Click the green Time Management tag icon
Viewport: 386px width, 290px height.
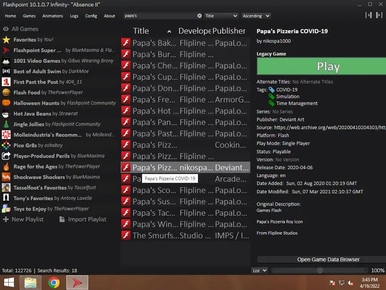tap(271, 103)
